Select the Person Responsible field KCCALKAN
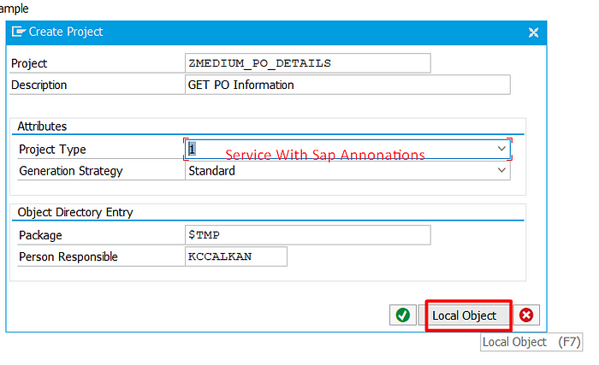The image size is (599, 365). [235, 256]
